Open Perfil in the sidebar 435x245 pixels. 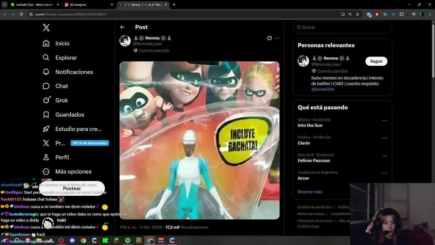(56, 157)
